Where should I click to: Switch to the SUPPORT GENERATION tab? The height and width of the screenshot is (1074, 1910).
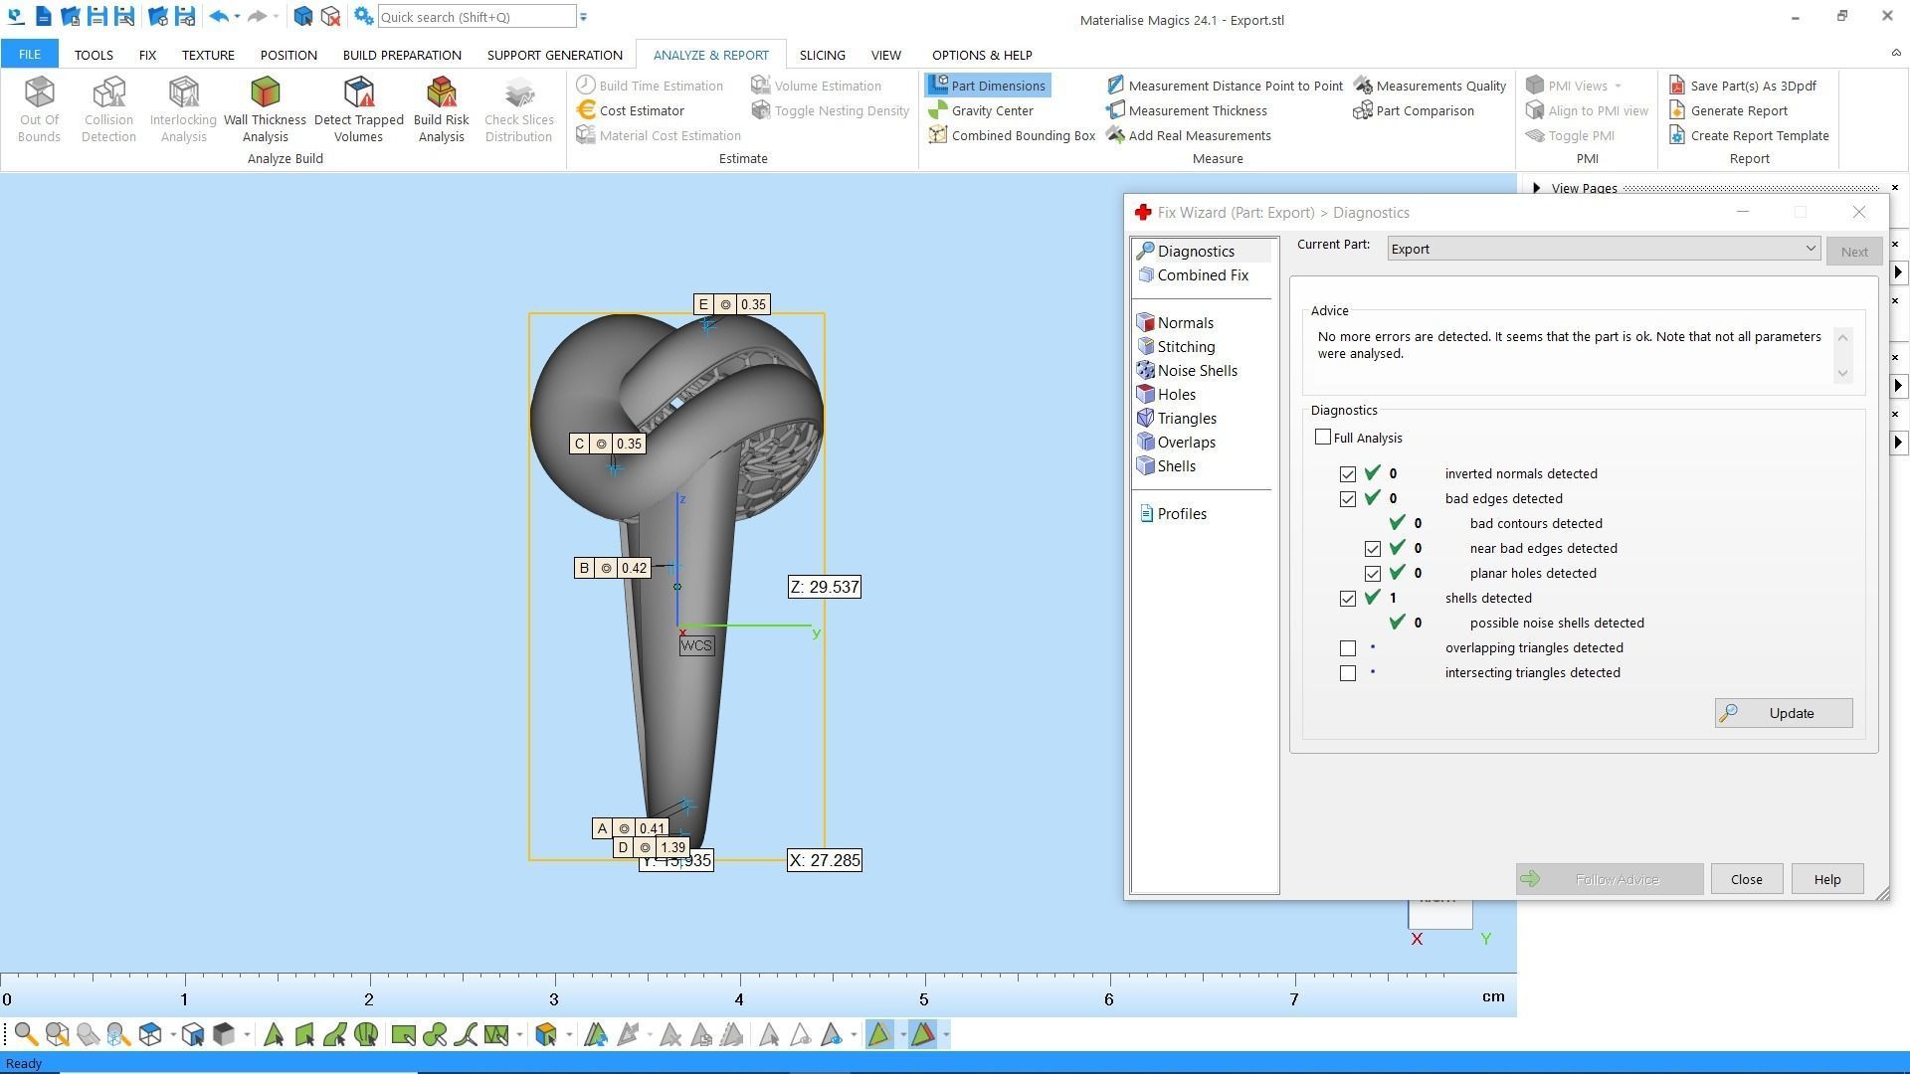click(x=554, y=55)
